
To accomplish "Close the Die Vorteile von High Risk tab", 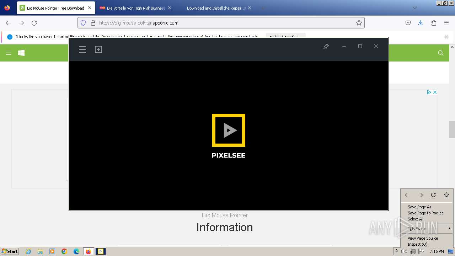I will click(x=170, y=8).
